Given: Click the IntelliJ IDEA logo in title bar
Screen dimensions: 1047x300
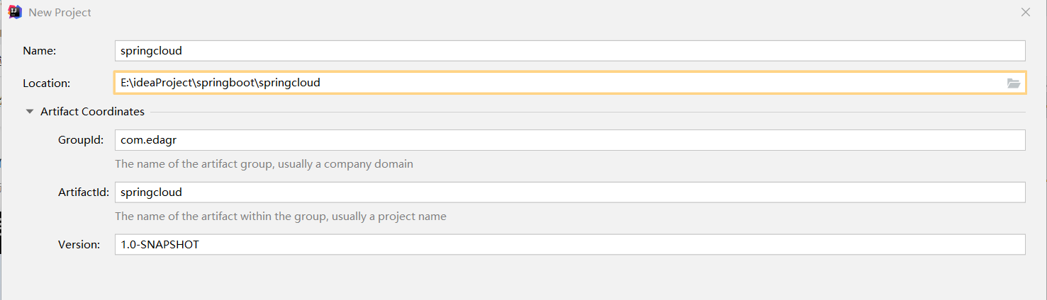Looking at the screenshot, I should (x=14, y=12).
